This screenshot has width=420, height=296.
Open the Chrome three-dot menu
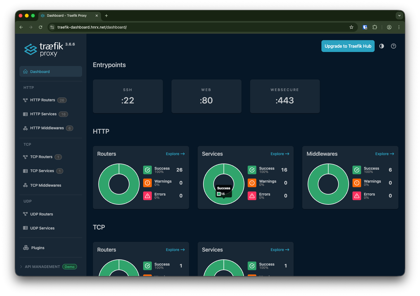point(399,27)
